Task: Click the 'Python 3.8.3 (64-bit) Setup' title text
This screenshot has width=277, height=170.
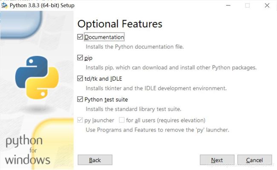Action: click(x=42, y=6)
